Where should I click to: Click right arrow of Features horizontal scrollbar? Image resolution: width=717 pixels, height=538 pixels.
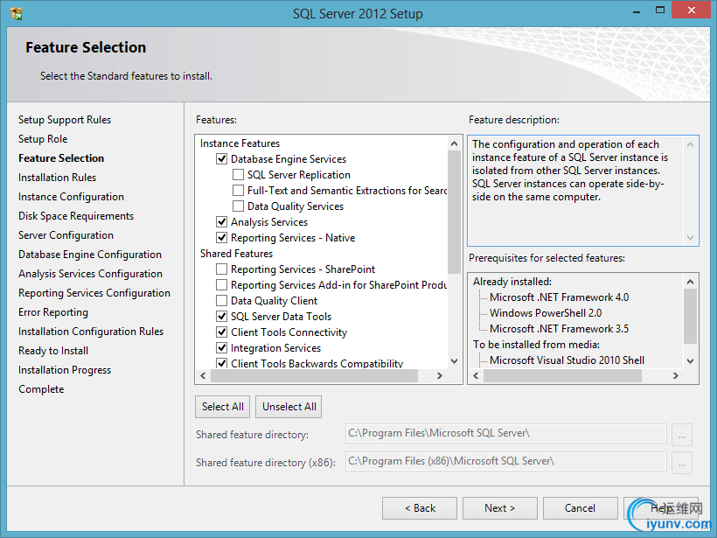coord(440,375)
